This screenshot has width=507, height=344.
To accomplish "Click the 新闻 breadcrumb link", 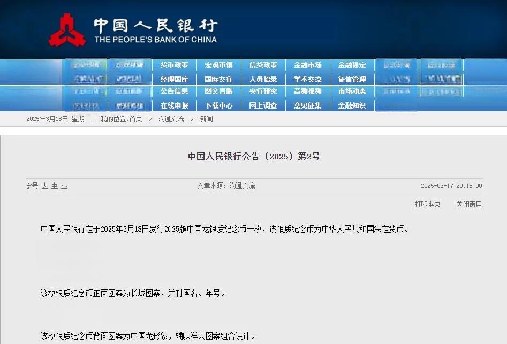I will tap(206, 119).
